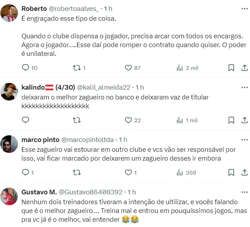Viewport: 250px width, 227px height.
Task: Reply to Roberto's tweet
Action: [26, 68]
